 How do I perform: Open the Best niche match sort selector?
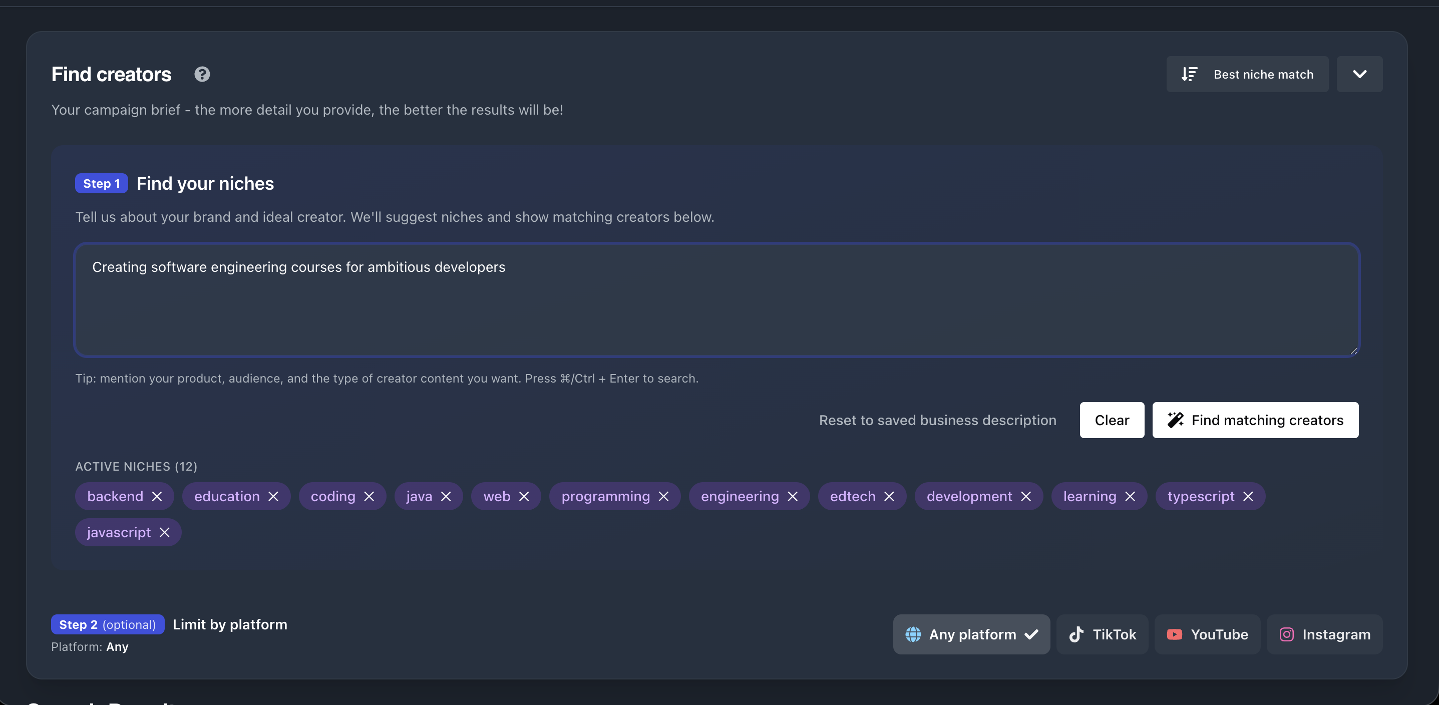pos(1247,74)
